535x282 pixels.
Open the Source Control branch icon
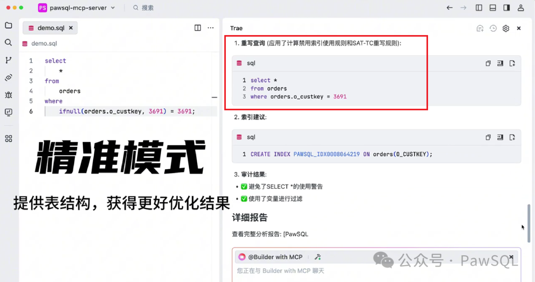[x=8, y=60]
